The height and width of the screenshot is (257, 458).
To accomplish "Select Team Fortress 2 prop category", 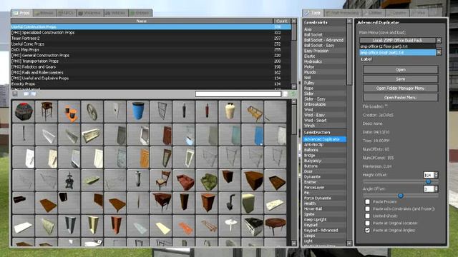I will click(x=151, y=38).
